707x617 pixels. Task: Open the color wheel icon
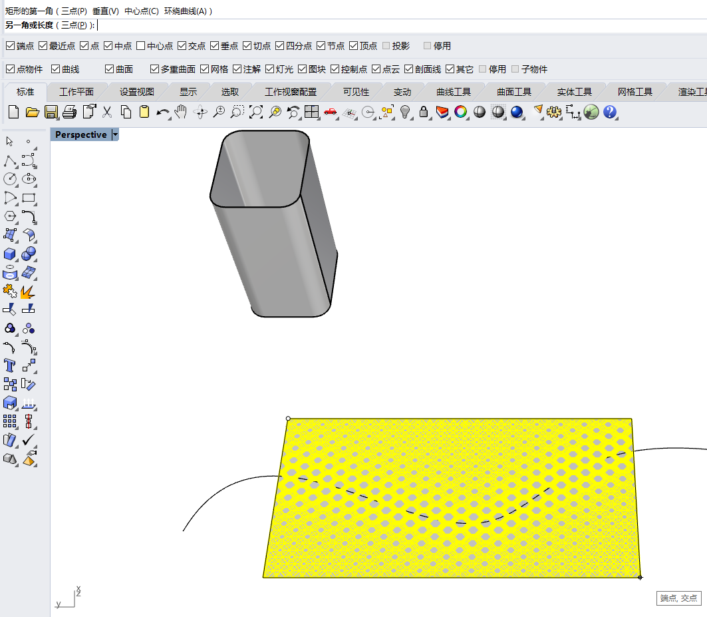(x=460, y=112)
